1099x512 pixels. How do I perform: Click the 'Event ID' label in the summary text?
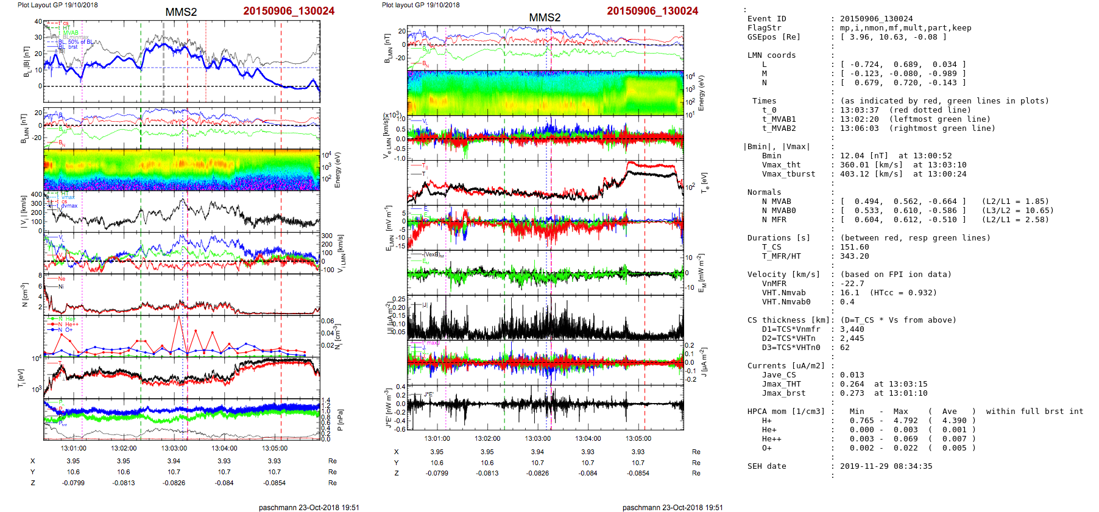(766, 19)
